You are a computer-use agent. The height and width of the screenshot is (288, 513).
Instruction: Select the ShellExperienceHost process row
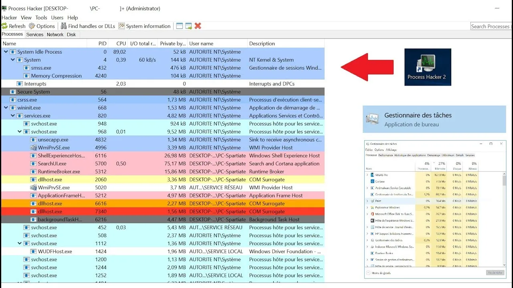pyautogui.click(x=162, y=156)
